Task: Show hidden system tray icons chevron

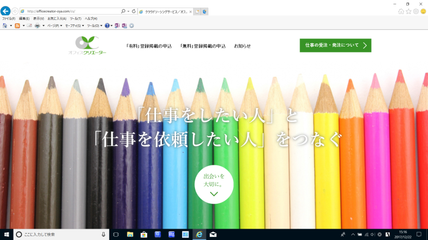Action: 353,234
